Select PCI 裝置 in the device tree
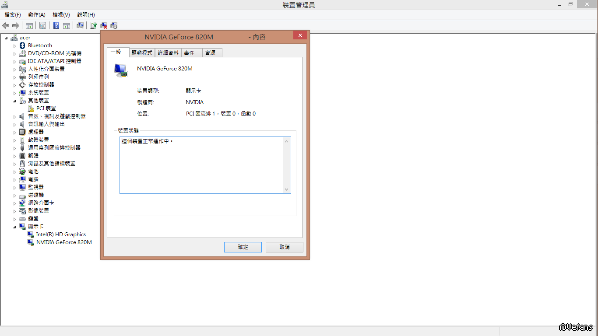Image resolution: width=598 pixels, height=336 pixels. pyautogui.click(x=46, y=108)
